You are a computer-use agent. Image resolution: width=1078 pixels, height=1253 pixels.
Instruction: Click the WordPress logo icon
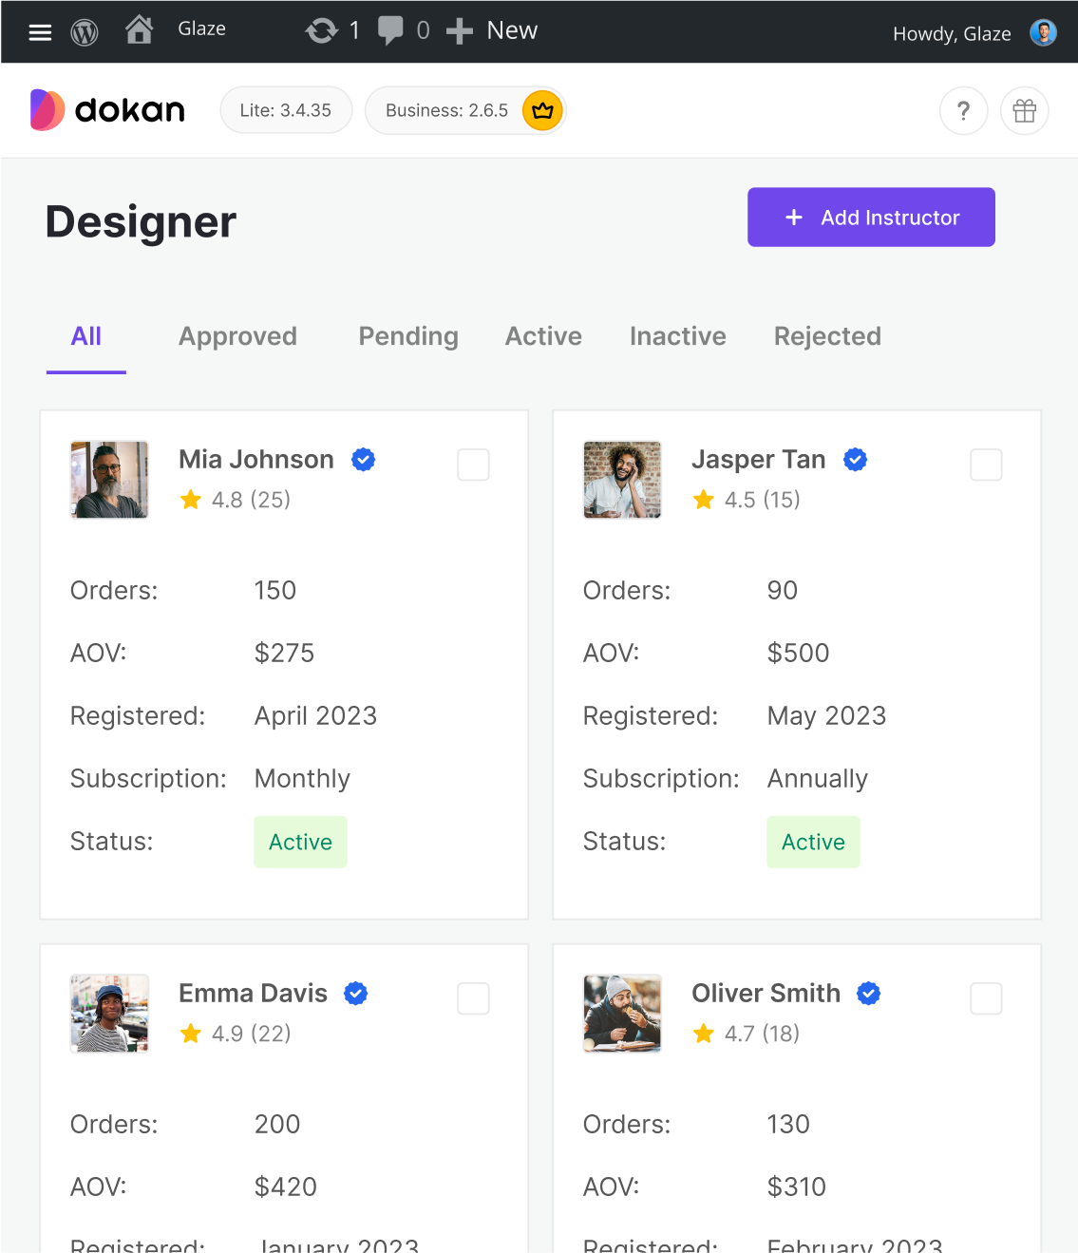pyautogui.click(x=85, y=32)
